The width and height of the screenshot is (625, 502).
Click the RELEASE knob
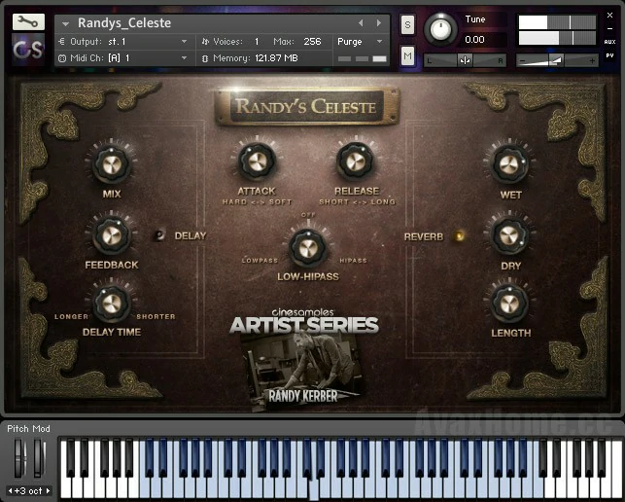point(355,161)
